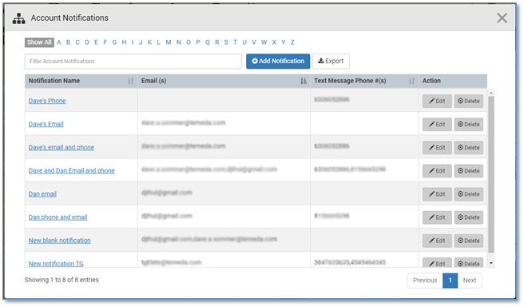Open Dave and Dan Email and phone

coord(72,171)
